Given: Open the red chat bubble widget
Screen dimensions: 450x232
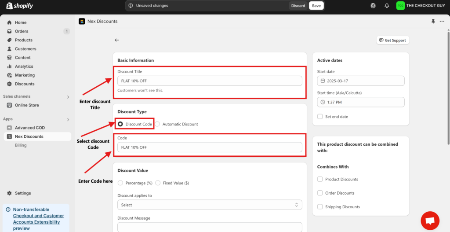Looking at the screenshot, I should (x=430, y=221).
